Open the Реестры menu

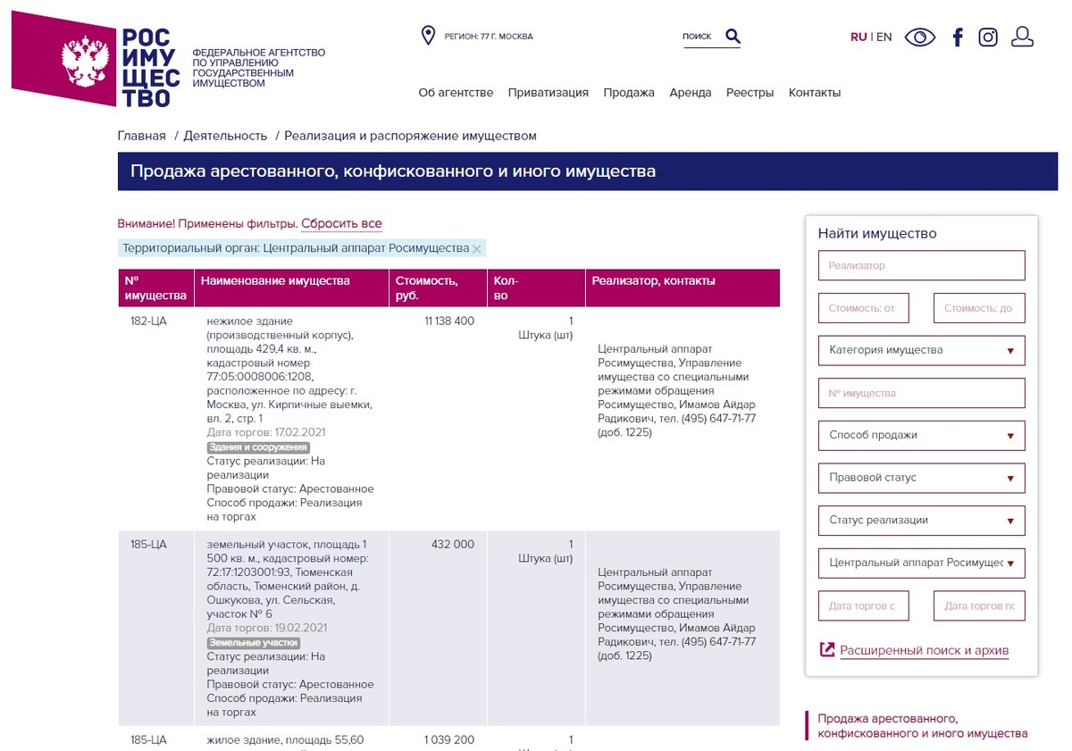750,93
